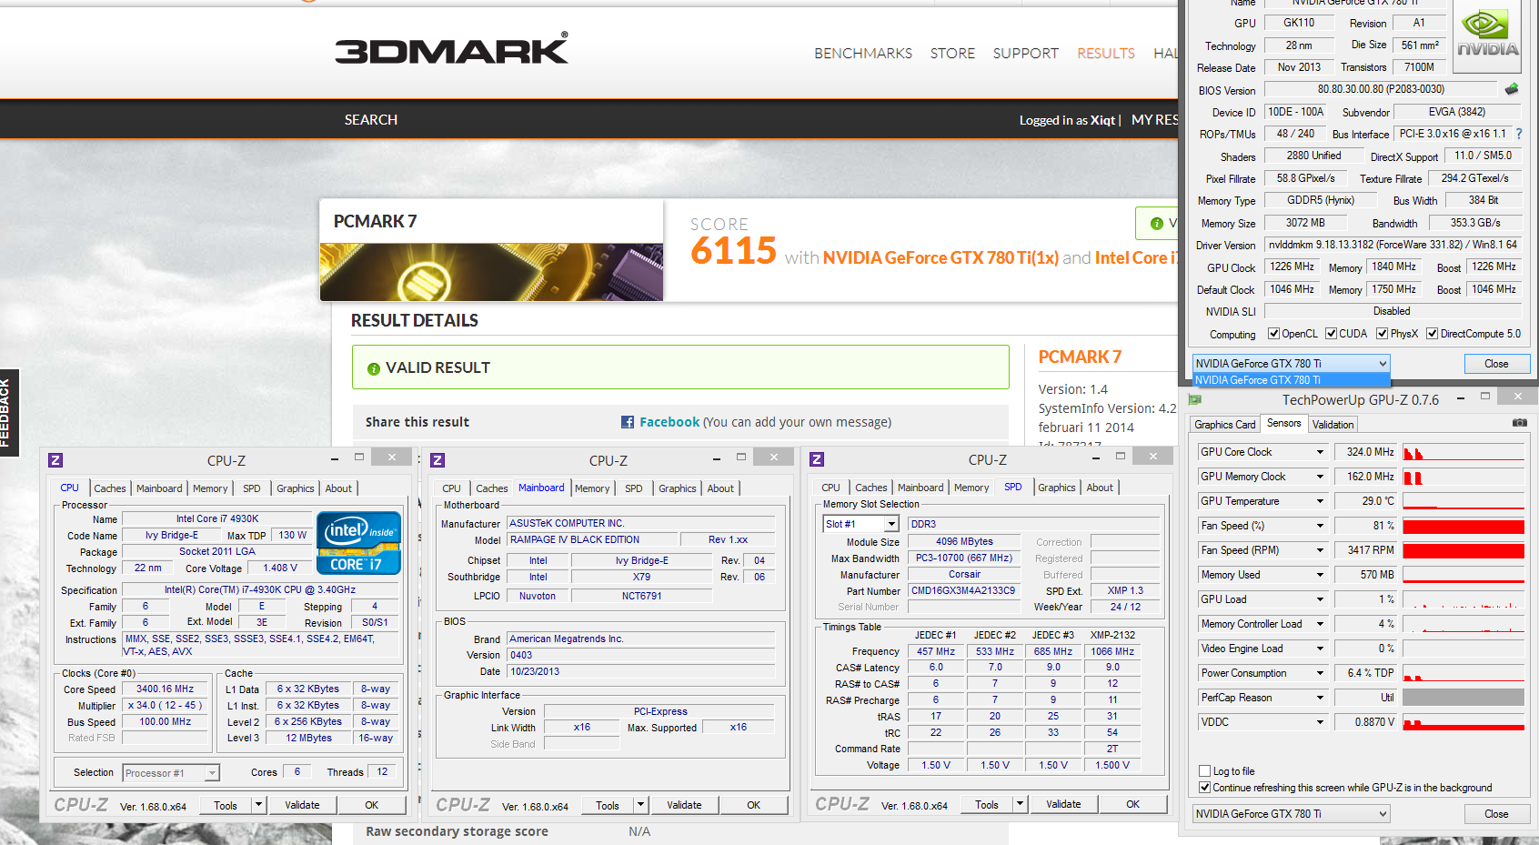The width and height of the screenshot is (1539, 845).
Task: Open the FEEDBACK side tab
Action: click(7, 413)
